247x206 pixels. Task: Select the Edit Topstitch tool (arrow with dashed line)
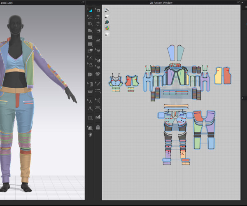[98, 84]
